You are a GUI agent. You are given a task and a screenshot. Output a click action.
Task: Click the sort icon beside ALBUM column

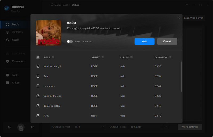click(x=132, y=57)
